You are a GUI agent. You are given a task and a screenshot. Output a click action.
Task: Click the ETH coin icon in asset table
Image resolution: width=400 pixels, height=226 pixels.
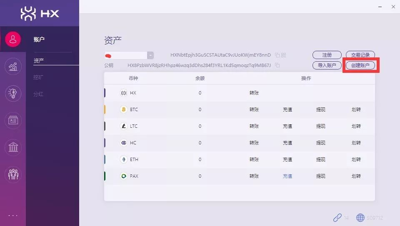[124, 159]
